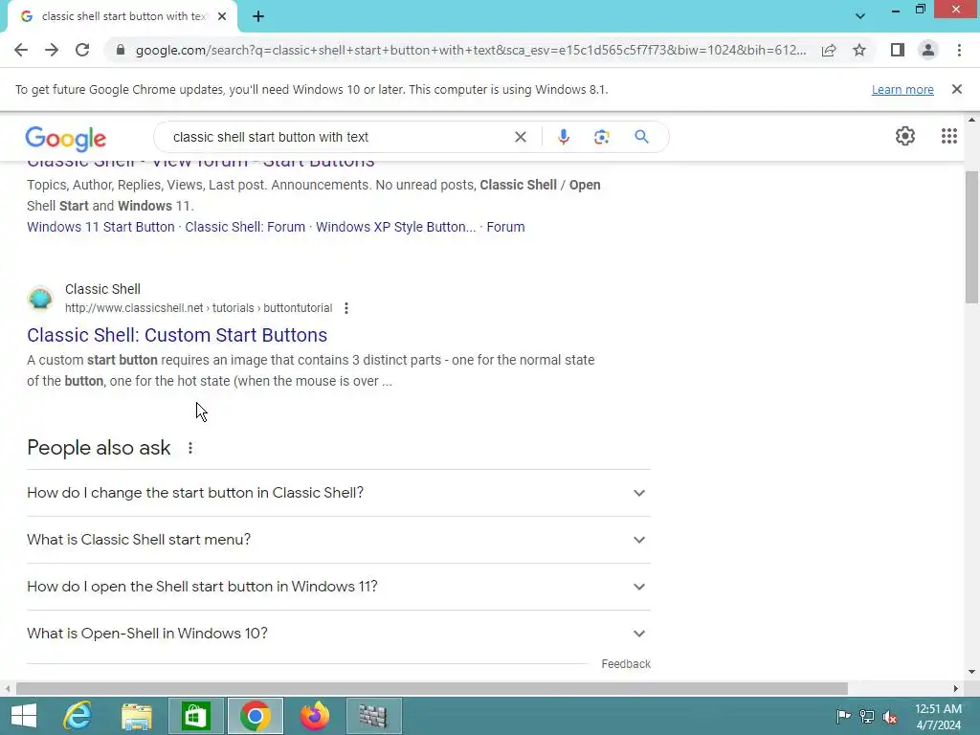Image resolution: width=980 pixels, height=735 pixels.
Task: Open Learn more about Chrome updates
Action: tap(902, 89)
